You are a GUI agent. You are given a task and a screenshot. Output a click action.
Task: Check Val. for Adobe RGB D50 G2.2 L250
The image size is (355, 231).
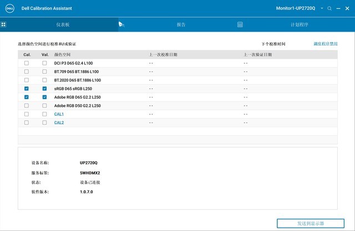(x=44, y=106)
